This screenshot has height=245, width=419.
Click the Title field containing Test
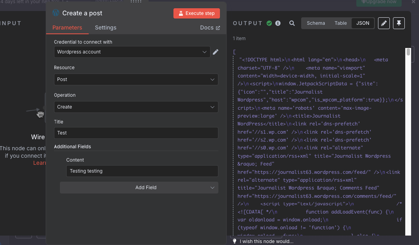coord(136,133)
